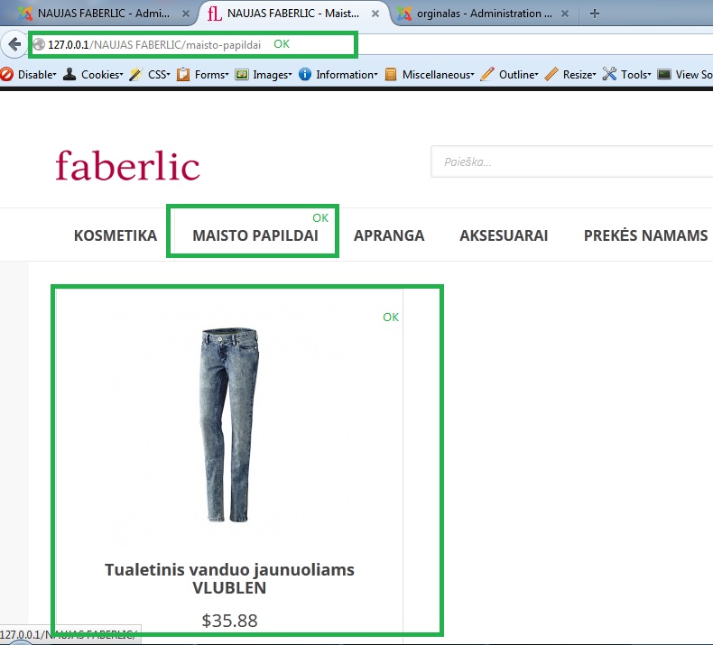Click the jeans product image
Screen dimensions: 713x645
[229, 425]
